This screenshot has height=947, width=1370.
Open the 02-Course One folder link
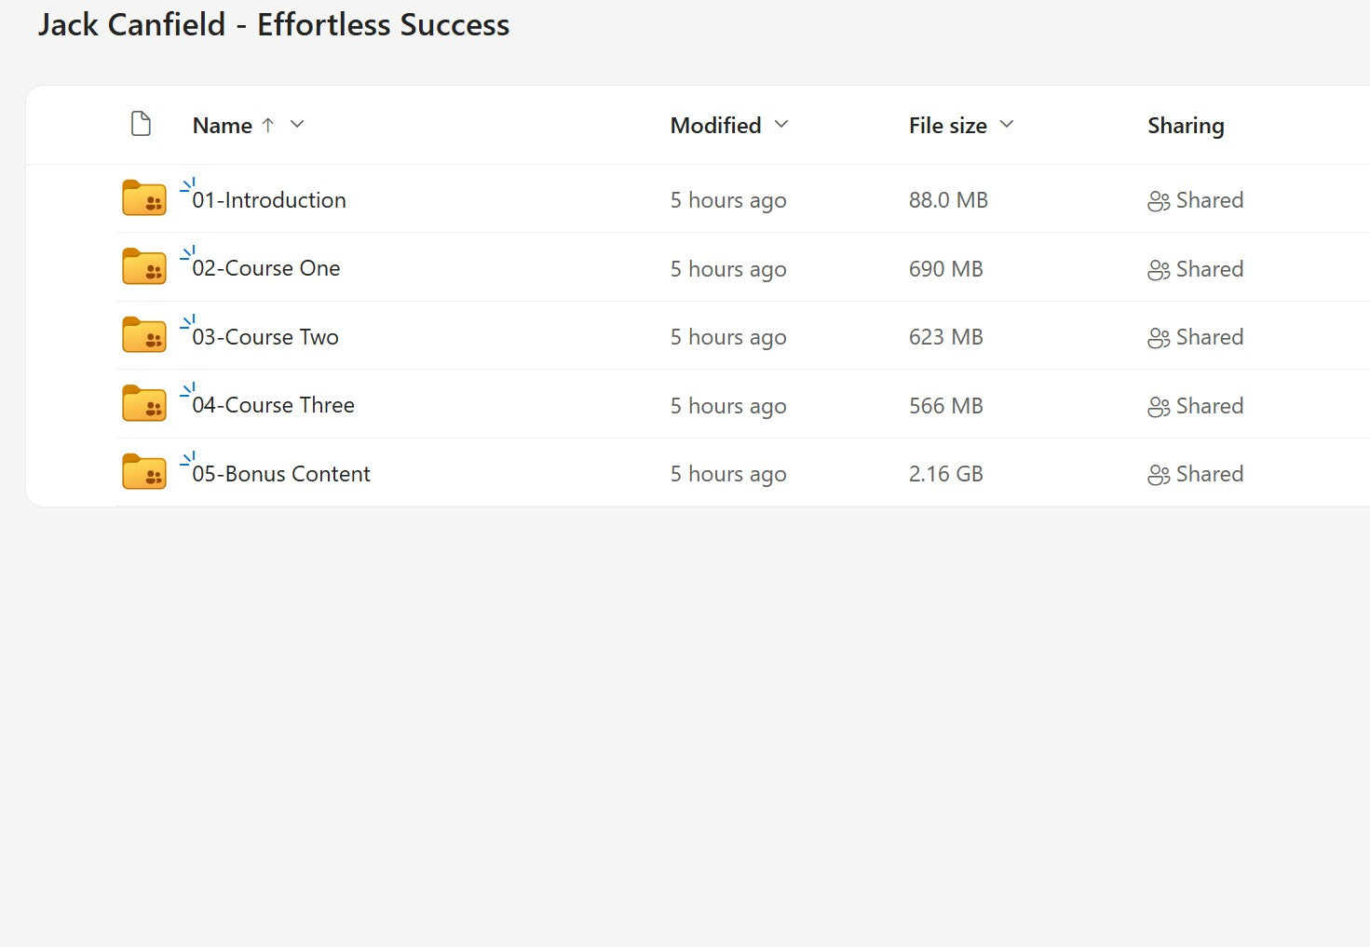coord(266,268)
